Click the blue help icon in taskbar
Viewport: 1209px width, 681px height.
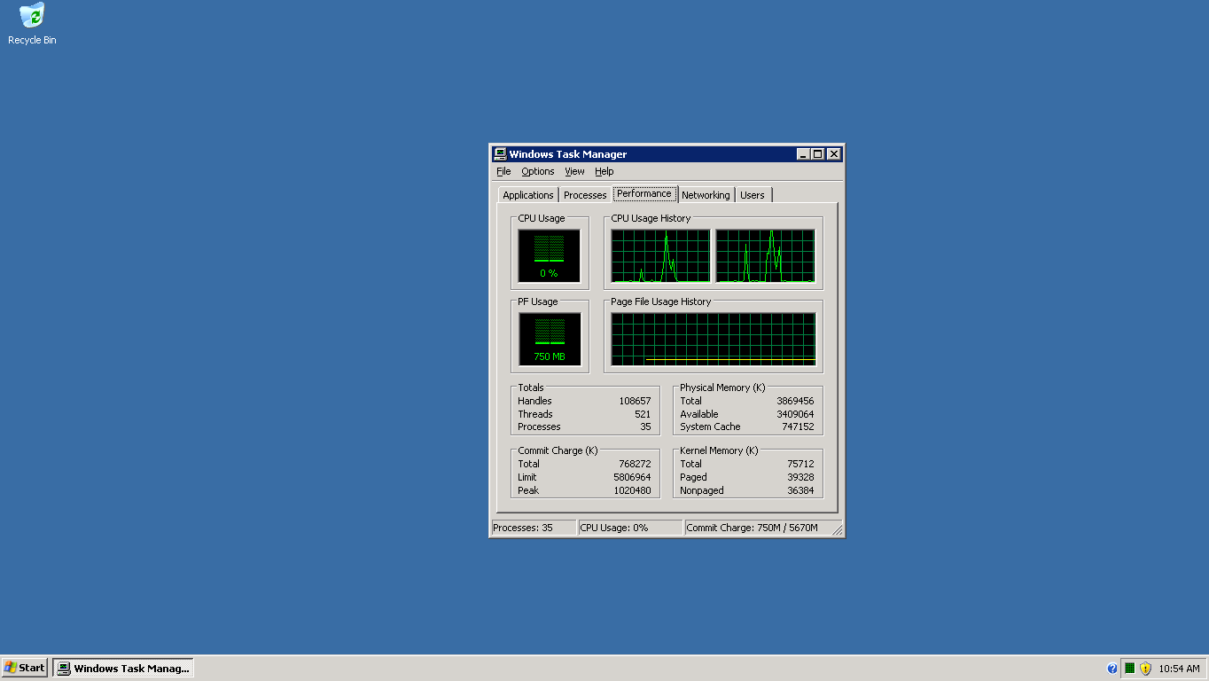point(1112,669)
